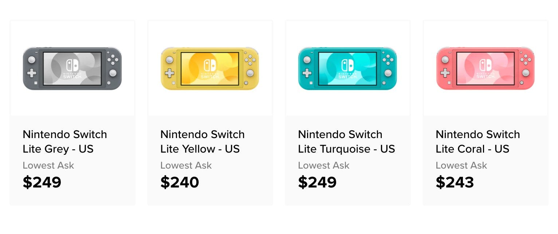
Task: Click the Switch logo on the yellow console screen
Action: (x=210, y=65)
